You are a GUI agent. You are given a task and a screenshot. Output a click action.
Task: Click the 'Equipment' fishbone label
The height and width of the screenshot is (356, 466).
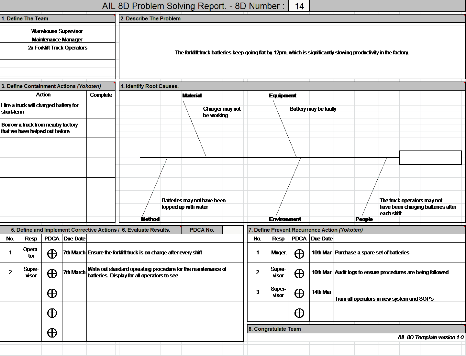tap(283, 95)
